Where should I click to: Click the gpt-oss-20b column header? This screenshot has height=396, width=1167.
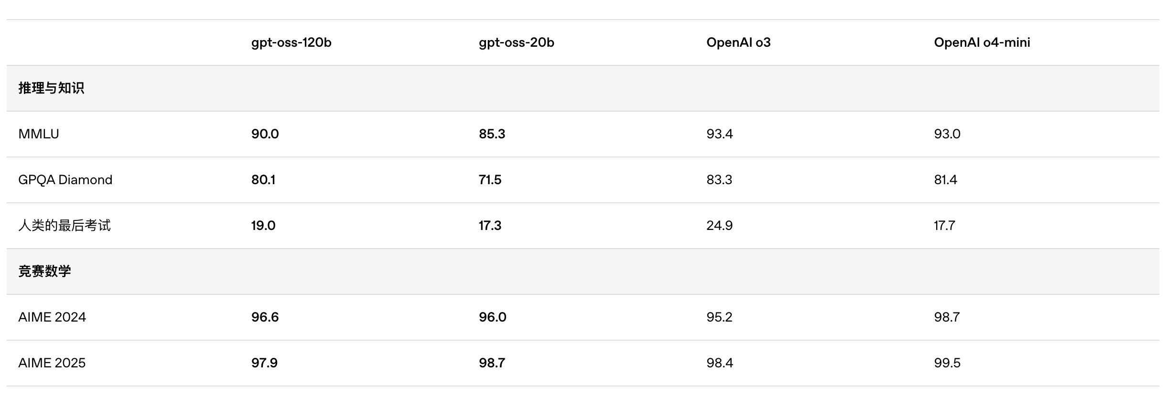516,42
